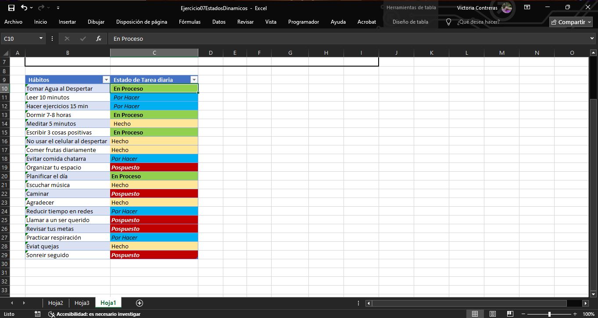Switch to Page Layout view icon

click(x=493, y=314)
